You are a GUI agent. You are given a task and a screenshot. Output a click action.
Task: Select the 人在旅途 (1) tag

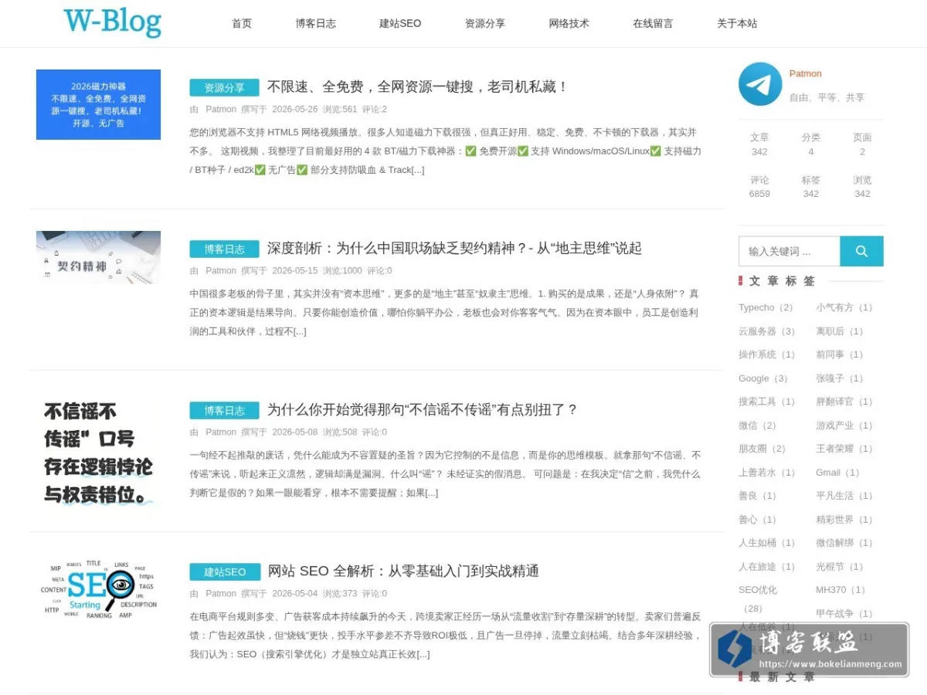click(x=766, y=567)
